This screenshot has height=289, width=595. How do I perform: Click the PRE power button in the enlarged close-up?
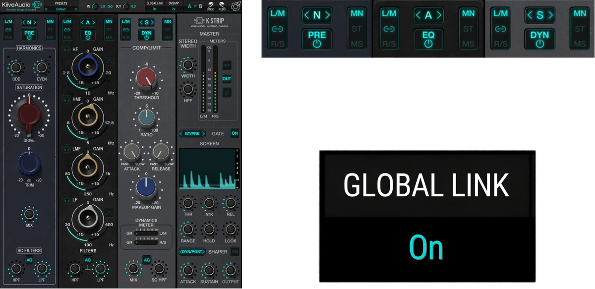pyautogui.click(x=317, y=39)
